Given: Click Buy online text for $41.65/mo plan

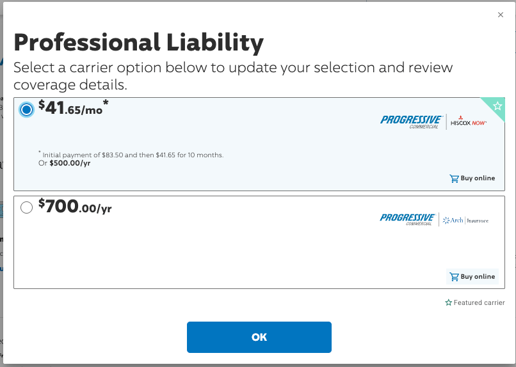Looking at the screenshot, I should coord(478,178).
